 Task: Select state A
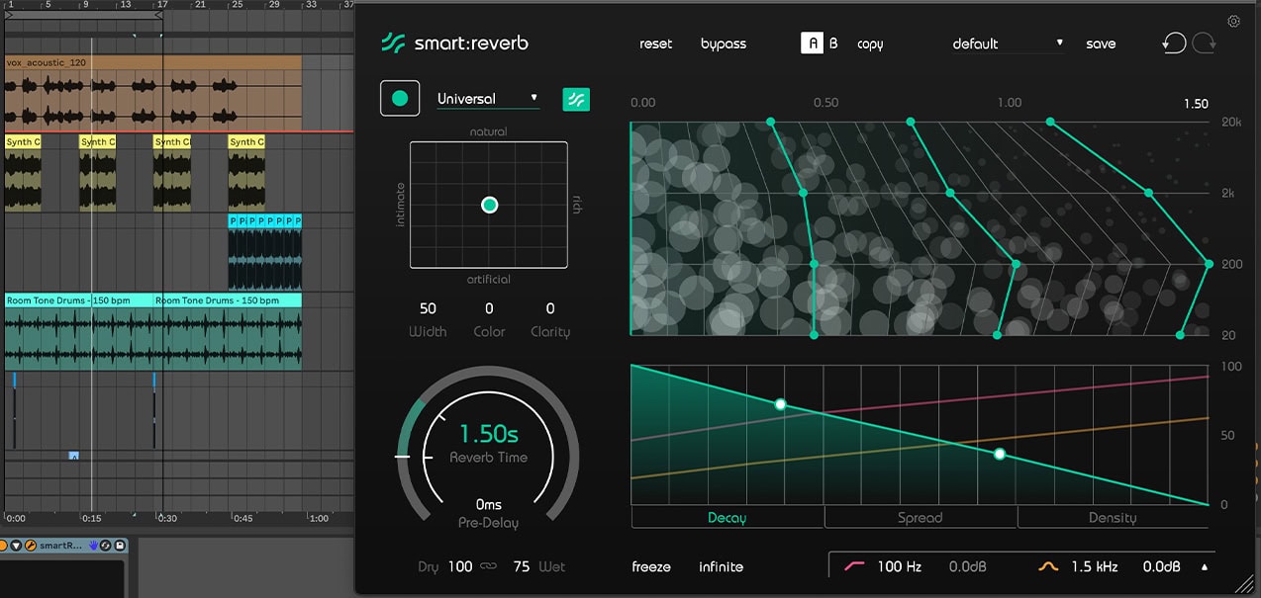[x=812, y=43]
